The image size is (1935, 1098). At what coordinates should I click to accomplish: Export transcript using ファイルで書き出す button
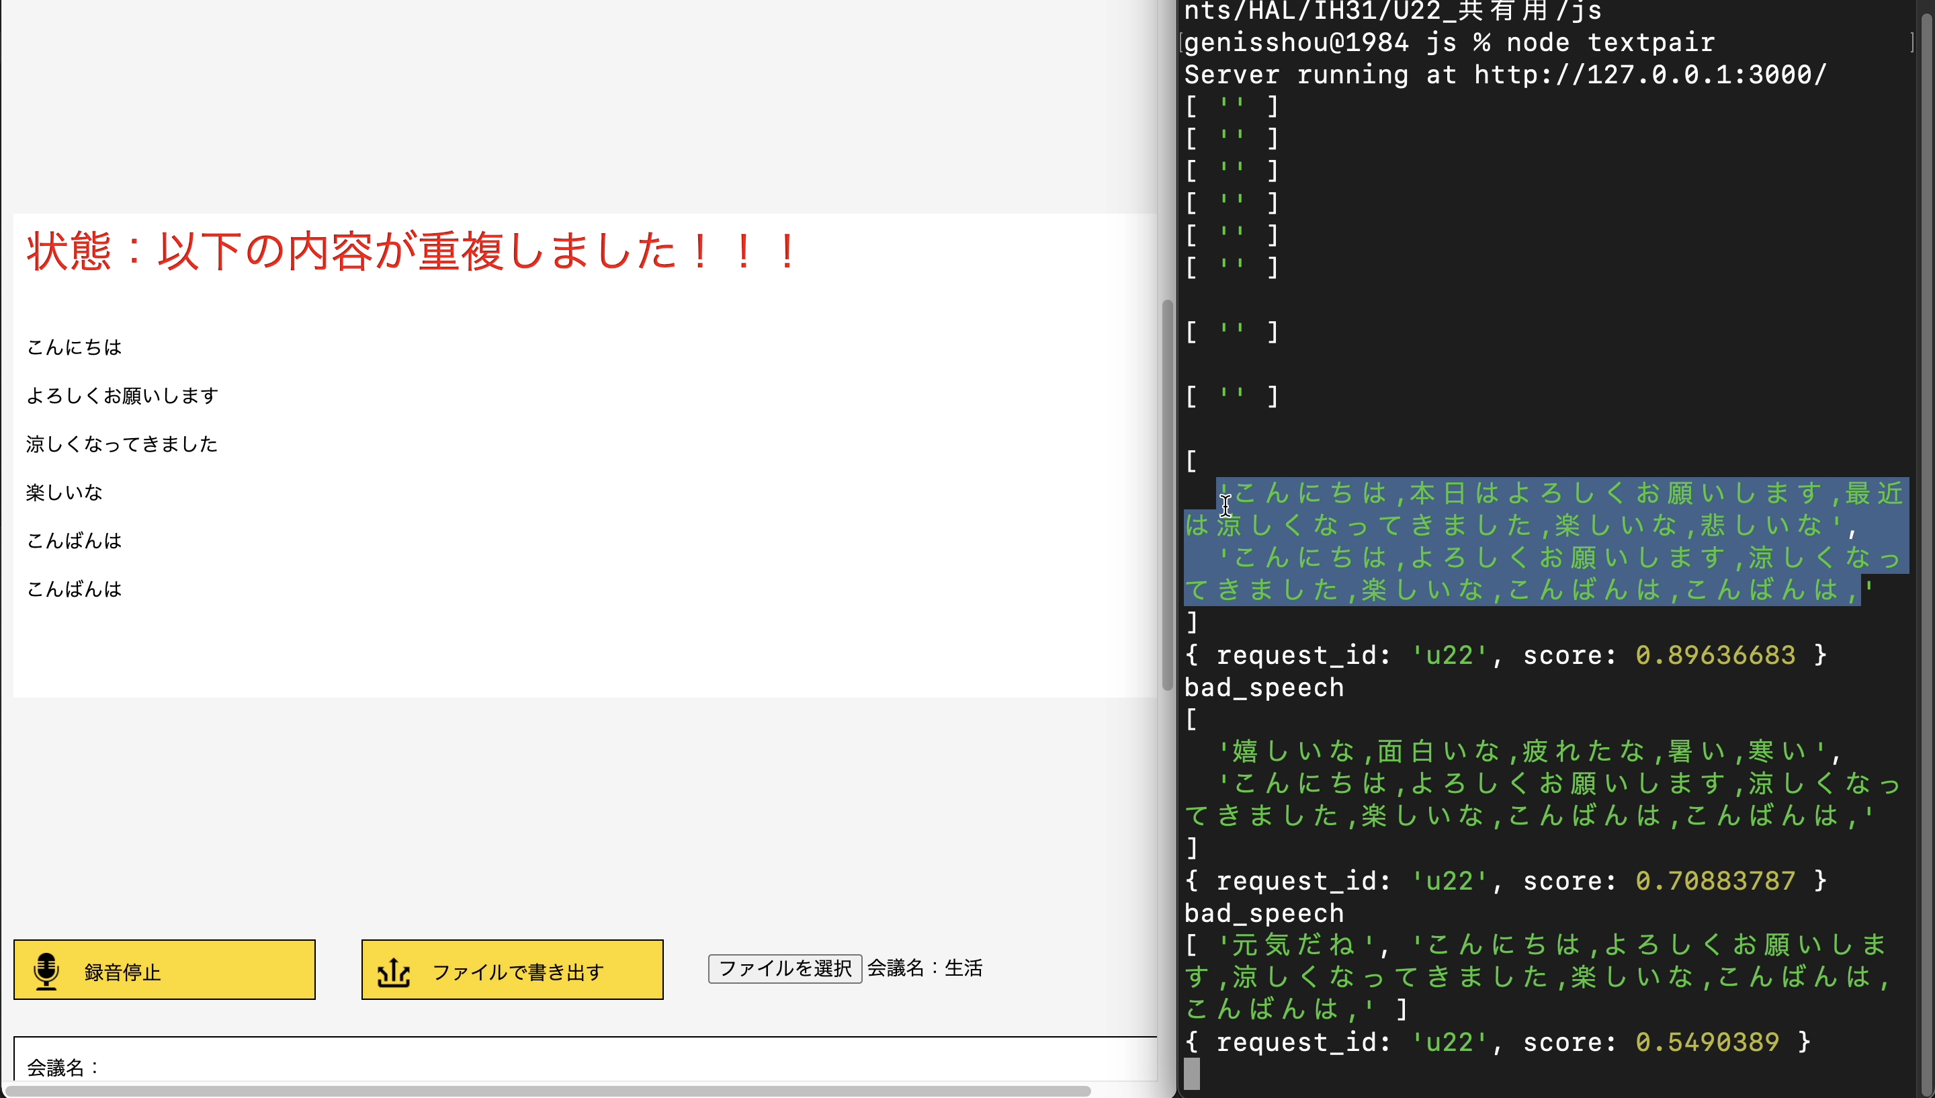(511, 970)
